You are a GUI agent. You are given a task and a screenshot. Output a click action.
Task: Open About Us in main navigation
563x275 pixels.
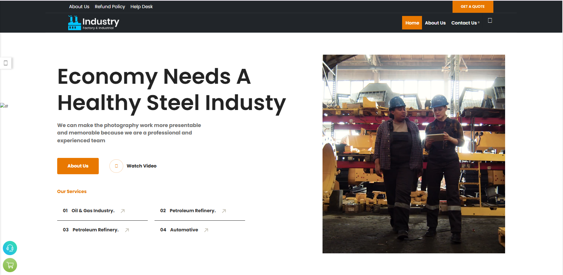click(435, 23)
